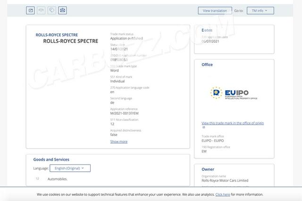Click the Dates panel heading
The height and width of the screenshot is (201, 302).
pyautogui.click(x=207, y=30)
